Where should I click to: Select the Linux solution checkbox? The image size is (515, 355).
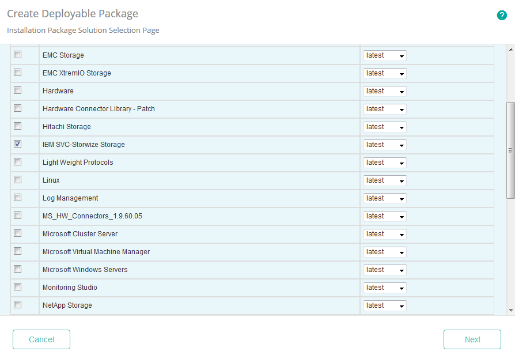[x=17, y=180]
